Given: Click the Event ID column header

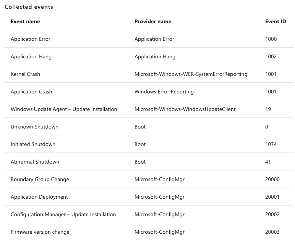Looking at the screenshot, I should pos(276,22).
